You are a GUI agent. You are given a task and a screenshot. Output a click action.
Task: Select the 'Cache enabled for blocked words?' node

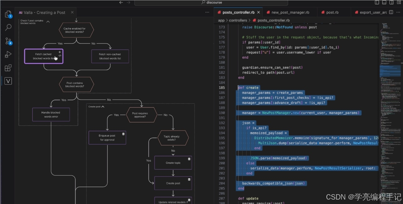76,30
